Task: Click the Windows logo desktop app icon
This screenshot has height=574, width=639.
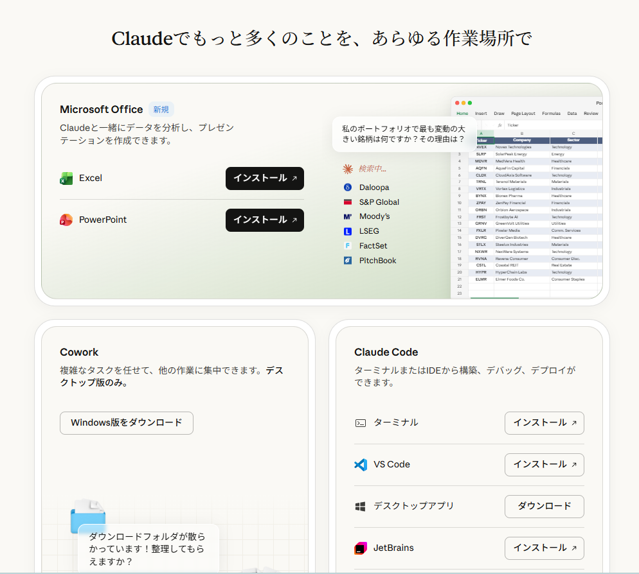Action: tap(361, 507)
